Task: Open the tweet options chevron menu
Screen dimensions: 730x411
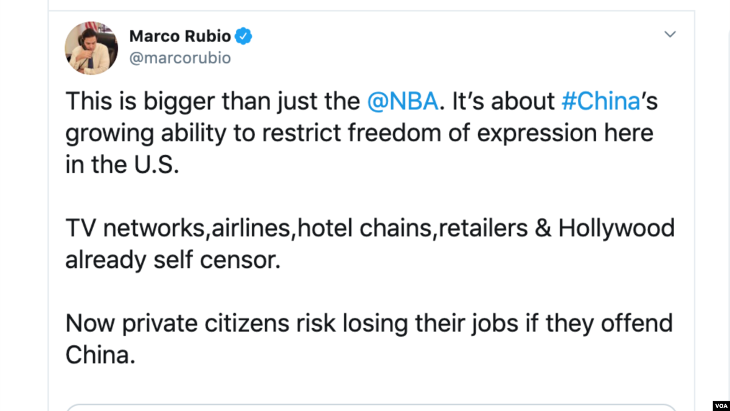Action: 670,34
